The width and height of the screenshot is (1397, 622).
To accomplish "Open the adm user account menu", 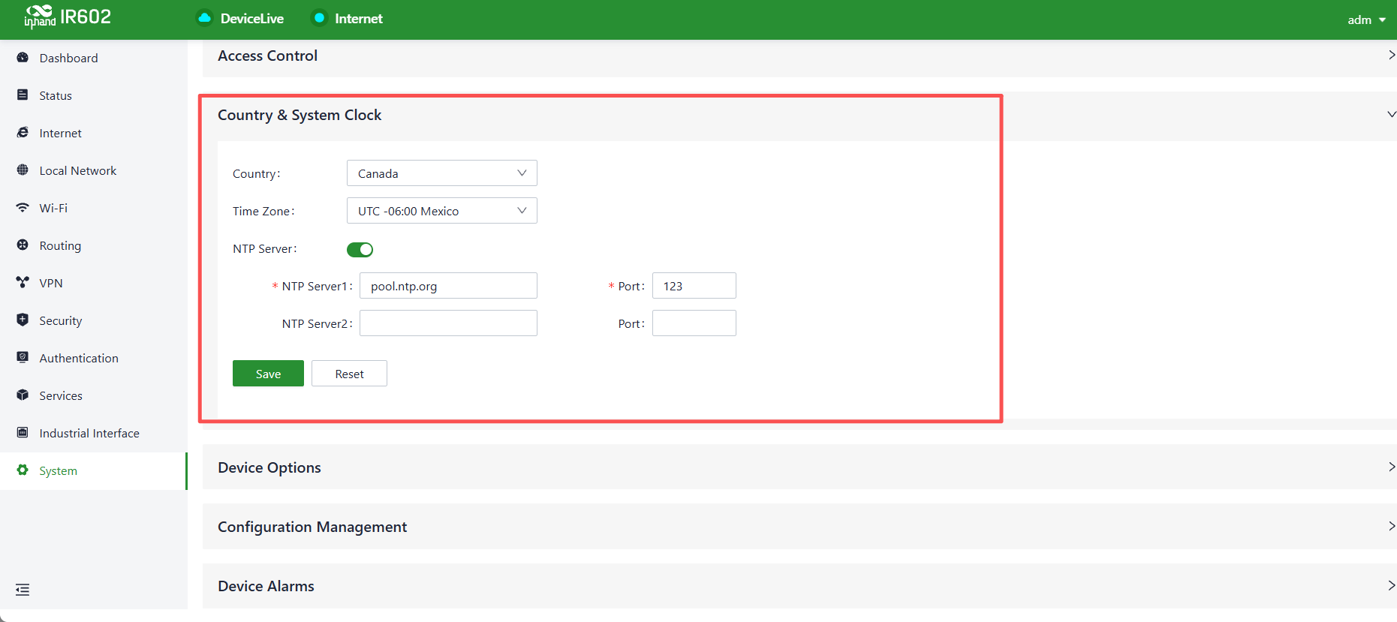I will pos(1366,20).
